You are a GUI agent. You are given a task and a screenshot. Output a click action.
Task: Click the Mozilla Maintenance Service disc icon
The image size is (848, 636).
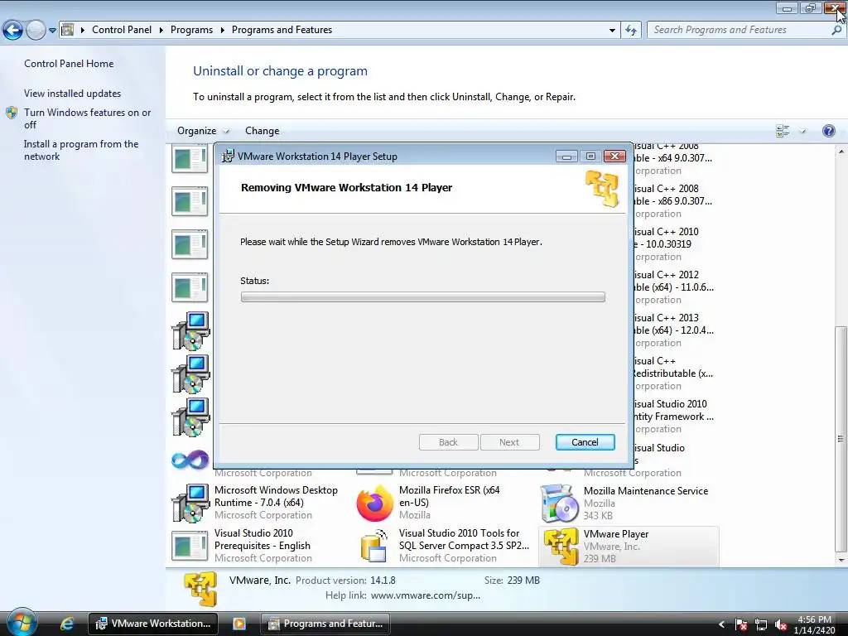pos(560,503)
